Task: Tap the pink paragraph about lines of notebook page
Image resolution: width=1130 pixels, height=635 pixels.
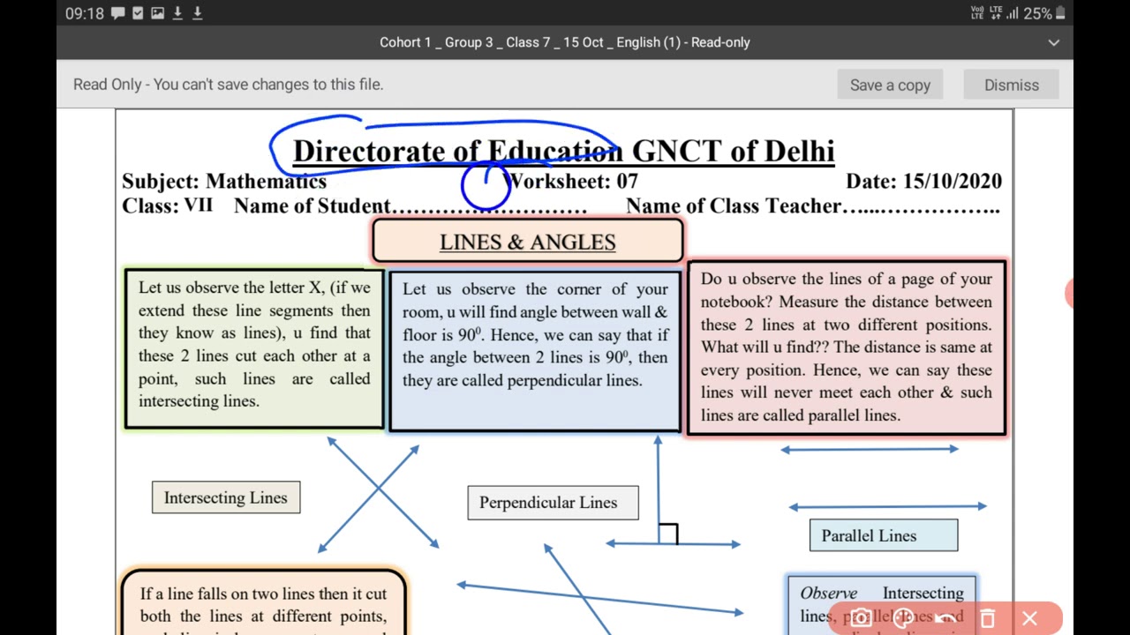Action: pos(846,347)
